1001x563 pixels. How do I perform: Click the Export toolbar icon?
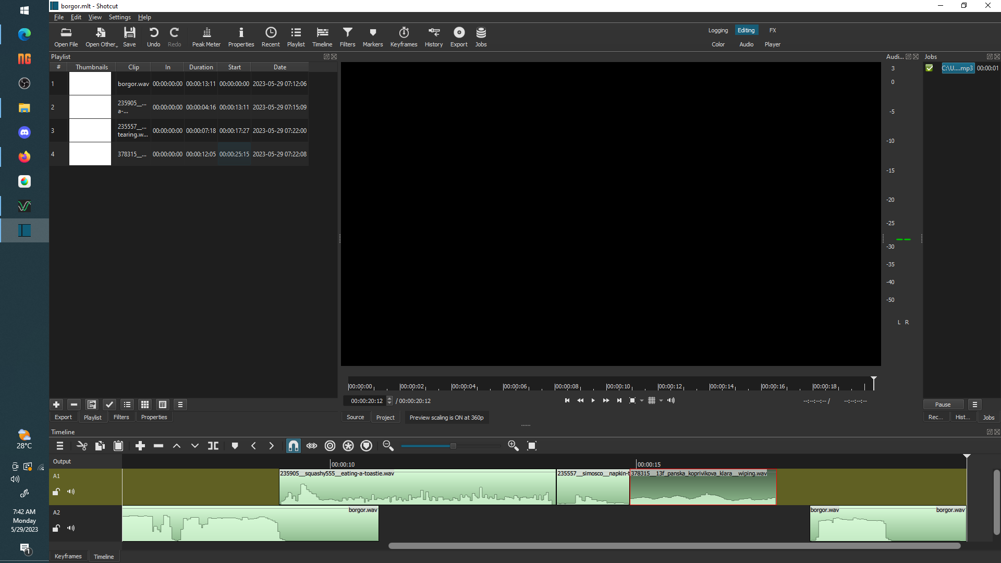tap(459, 37)
